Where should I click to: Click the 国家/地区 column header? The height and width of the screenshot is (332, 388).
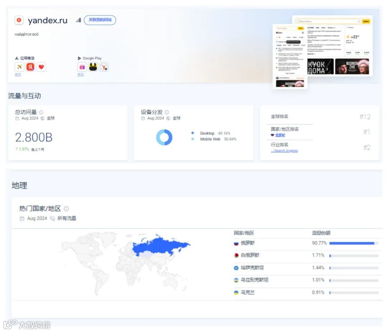tap(244, 233)
